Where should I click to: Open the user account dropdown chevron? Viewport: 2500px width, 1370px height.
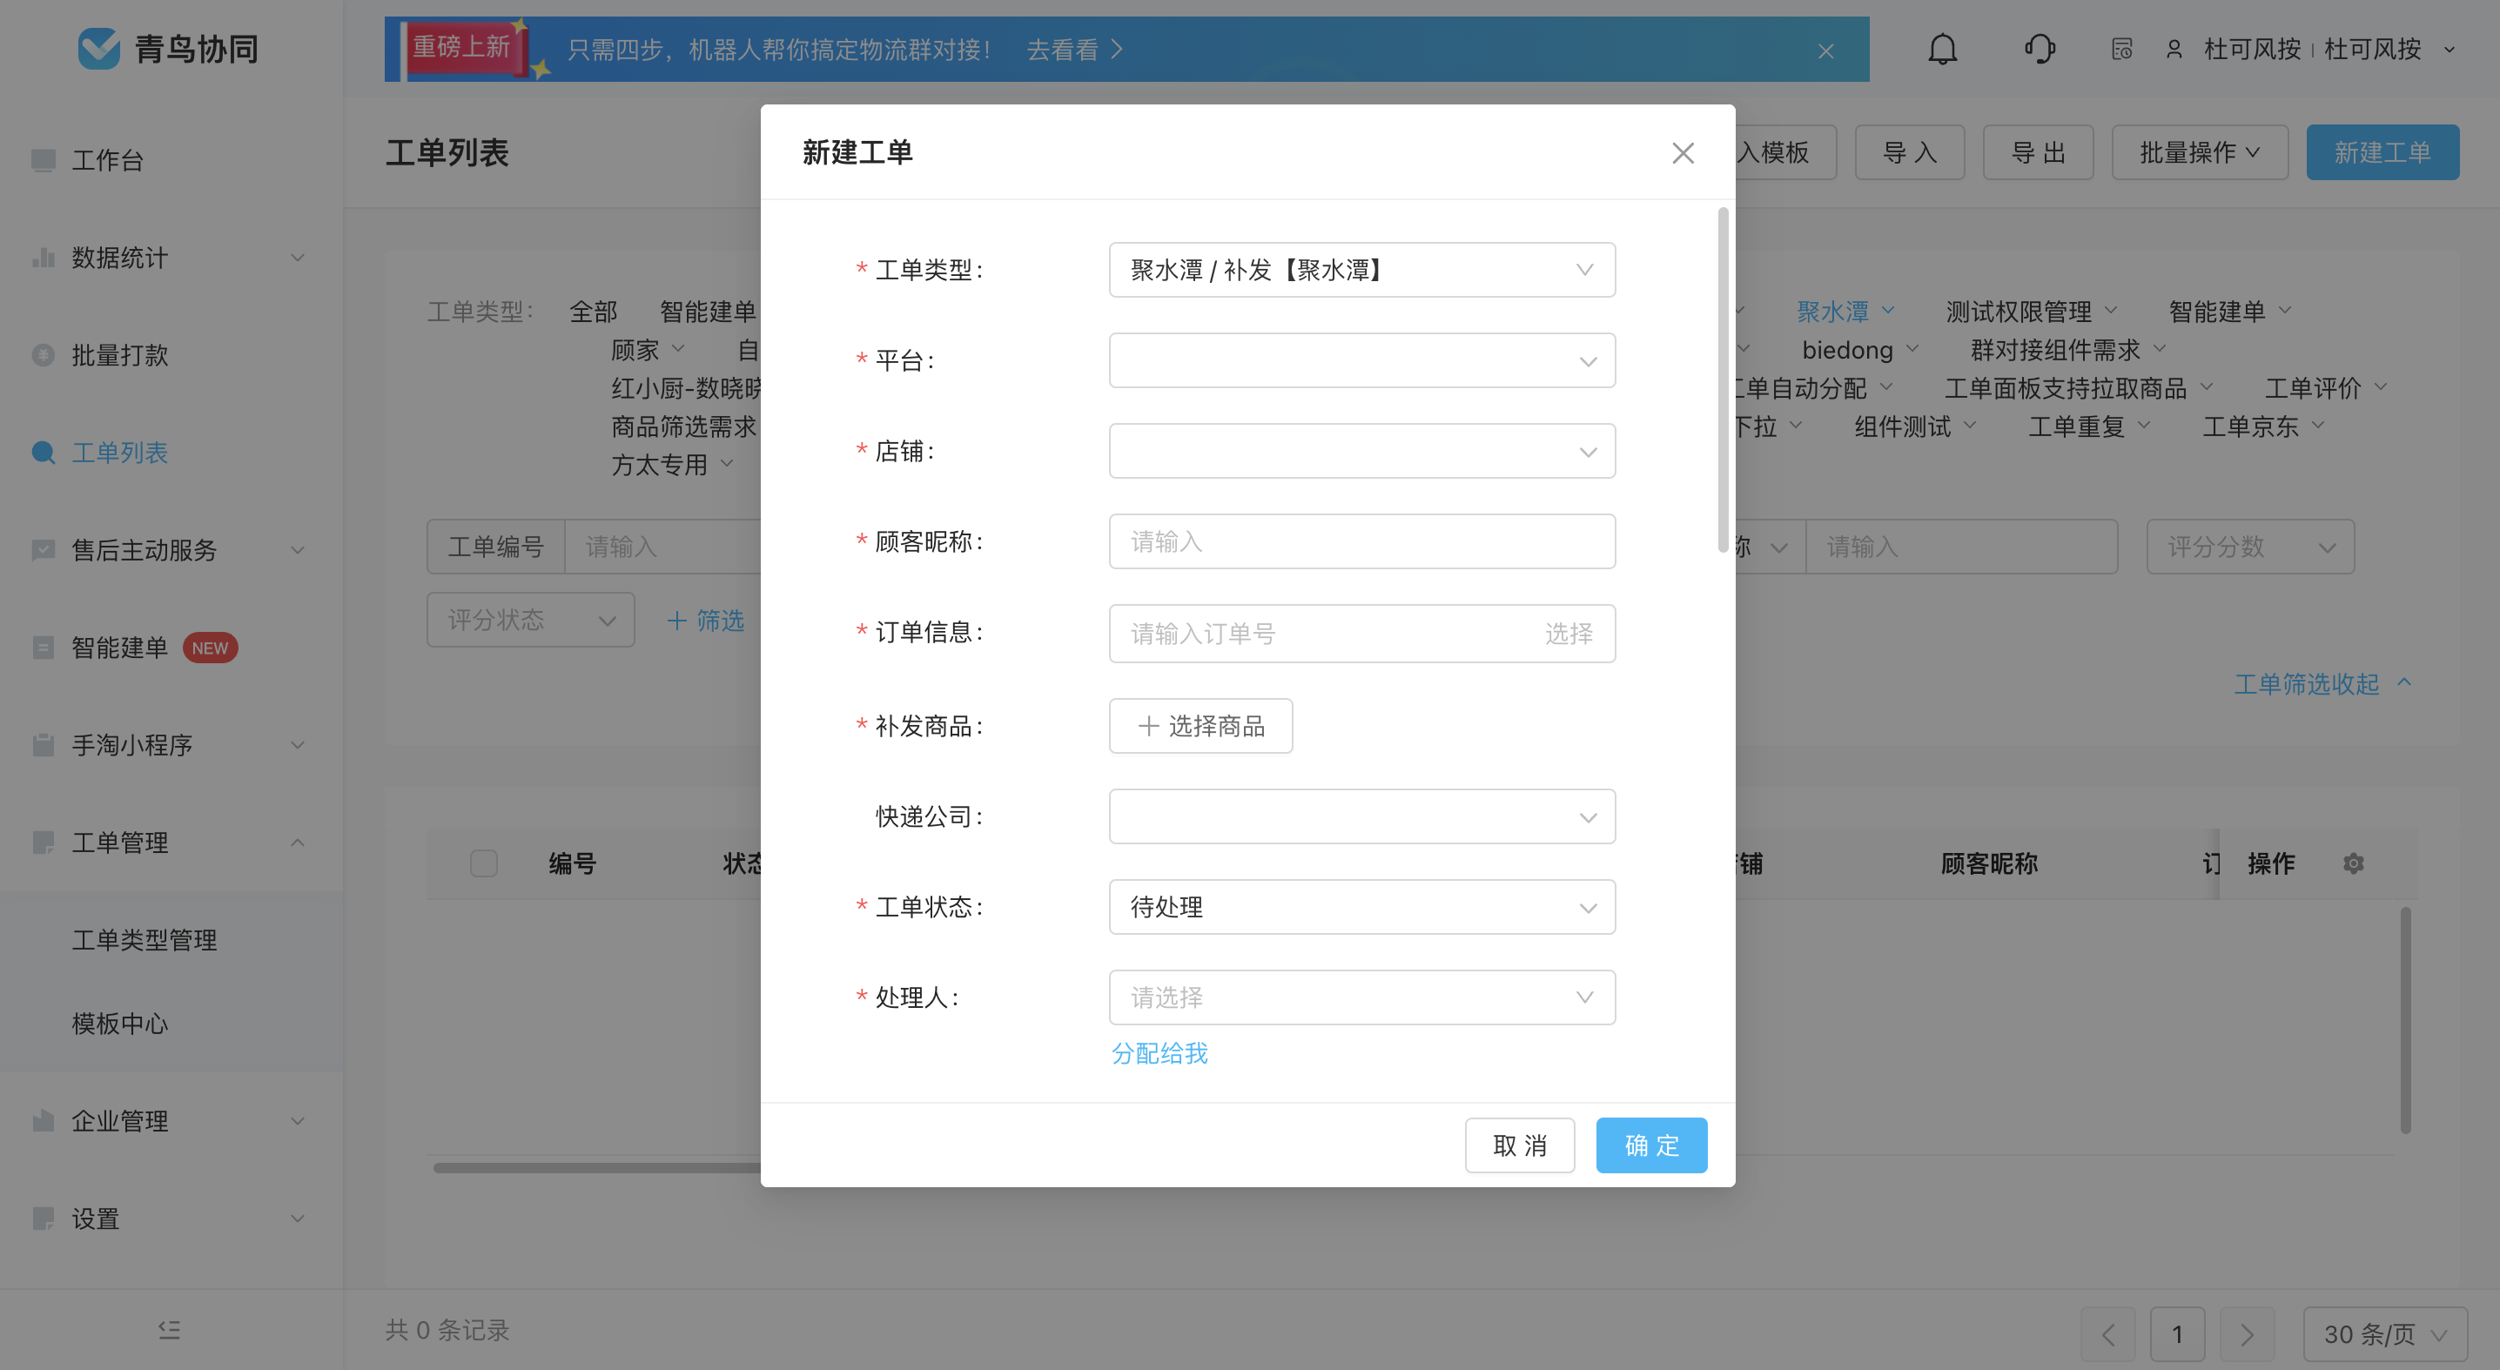coord(2450,50)
